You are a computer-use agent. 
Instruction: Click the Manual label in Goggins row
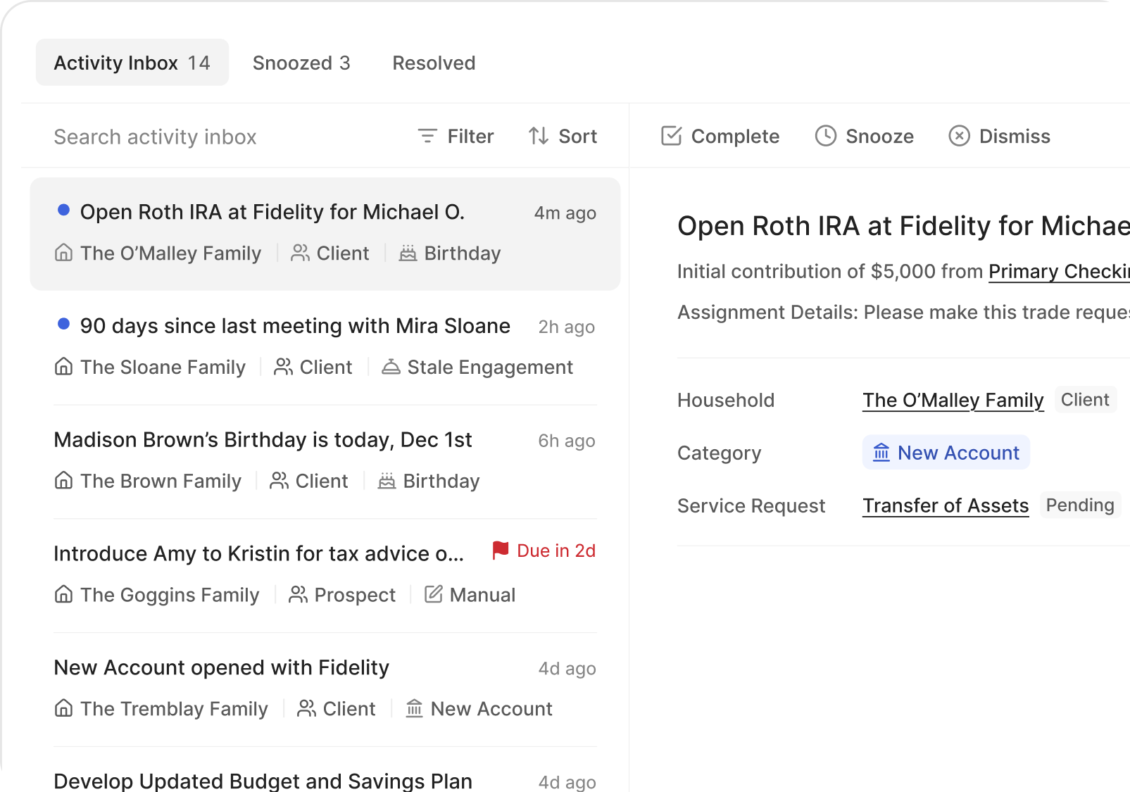482,595
